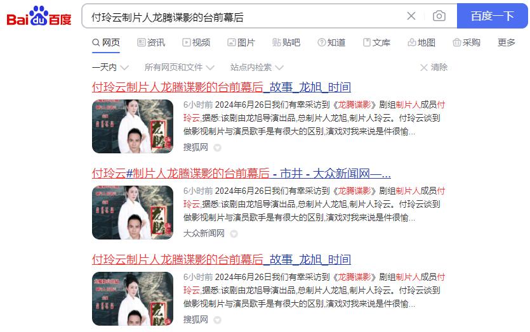Open the 采购 tab

click(x=467, y=42)
